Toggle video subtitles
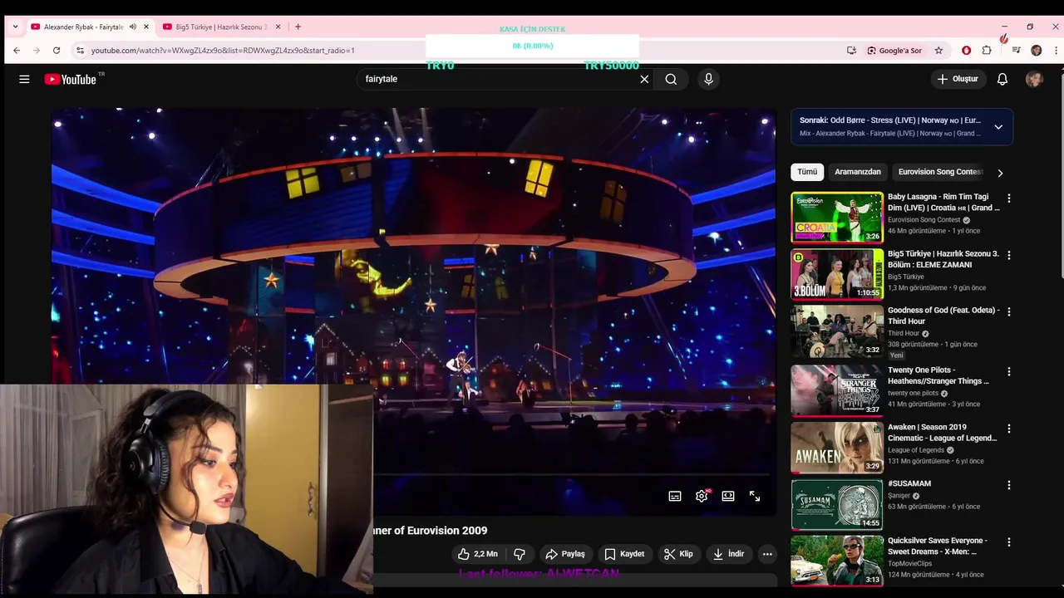The image size is (1064, 598). point(675,496)
